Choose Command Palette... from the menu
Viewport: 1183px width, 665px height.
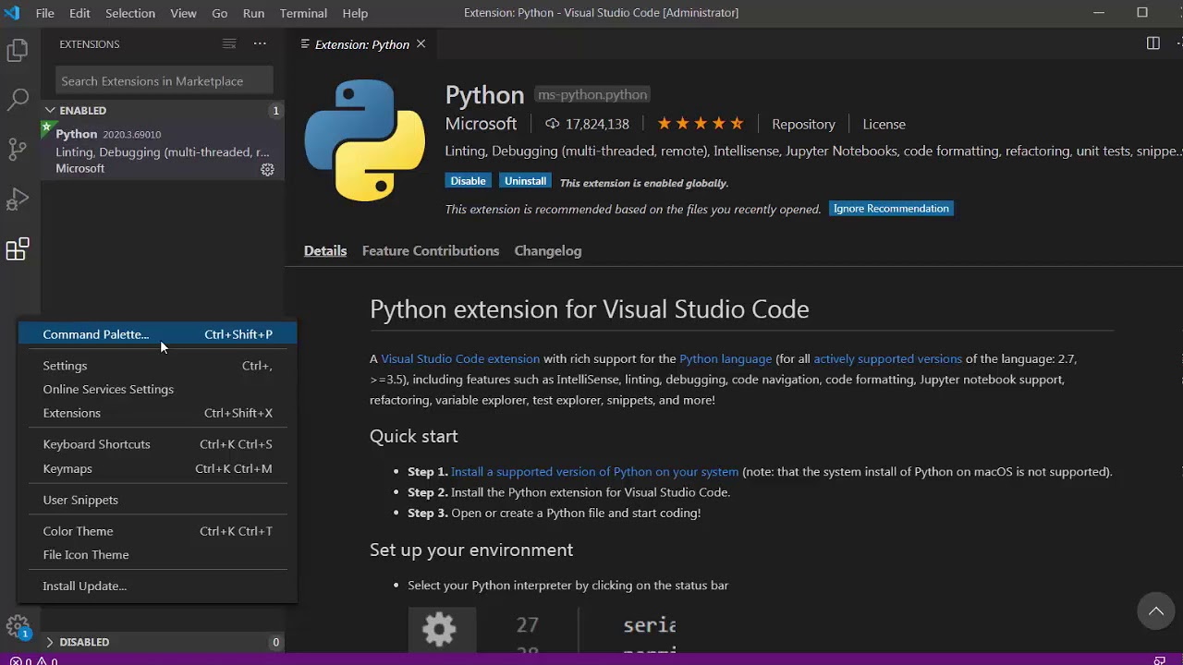[157, 334]
